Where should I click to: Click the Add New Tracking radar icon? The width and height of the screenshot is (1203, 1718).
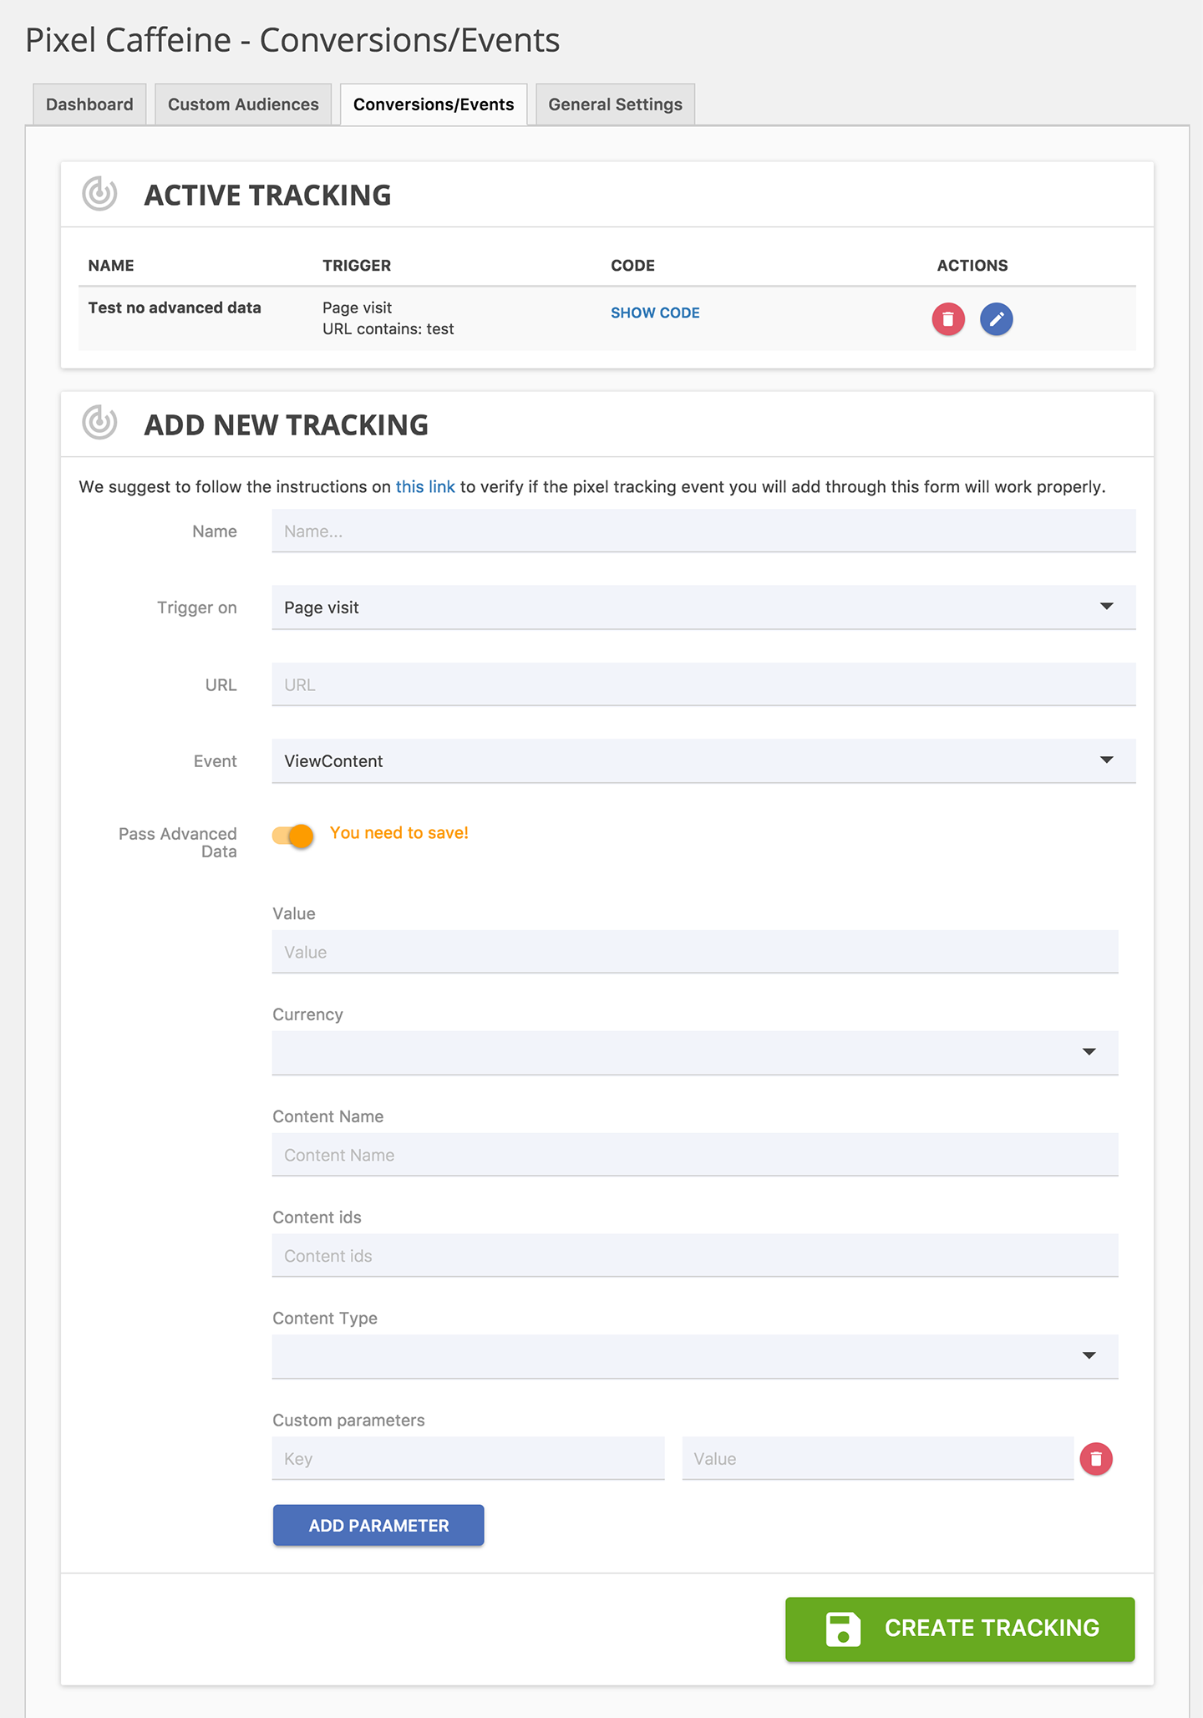pos(100,423)
